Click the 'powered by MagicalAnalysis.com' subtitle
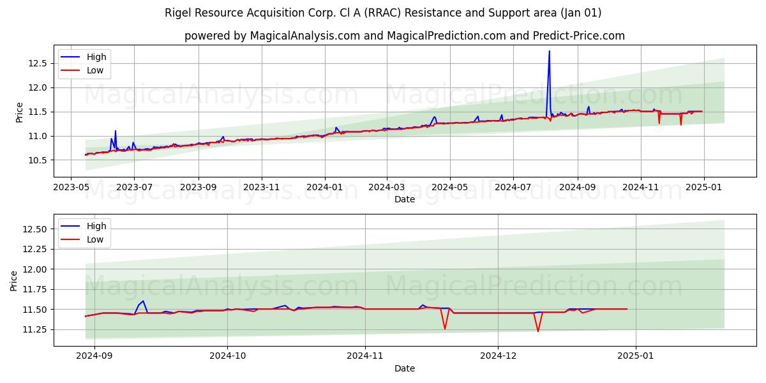 click(405, 36)
